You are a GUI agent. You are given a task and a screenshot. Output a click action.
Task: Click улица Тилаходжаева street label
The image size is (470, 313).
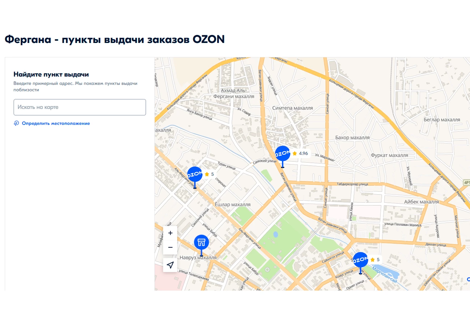(x=194, y=275)
